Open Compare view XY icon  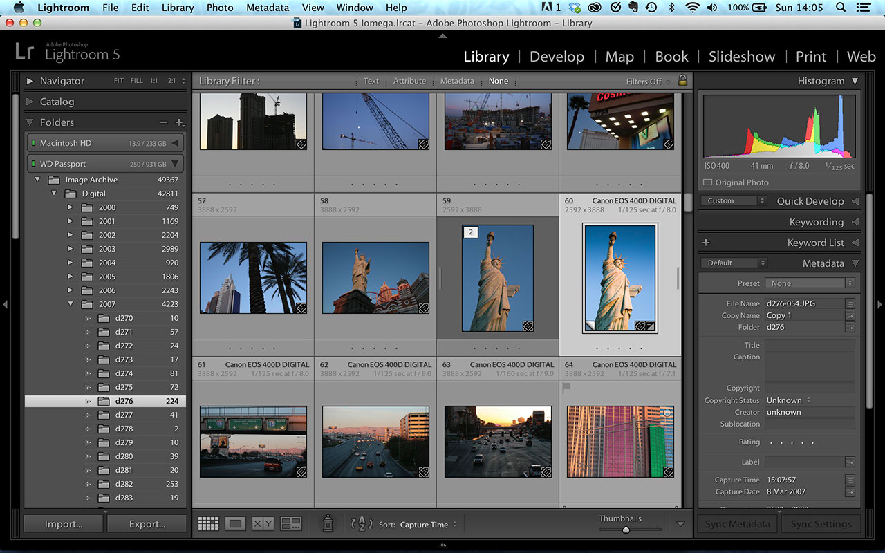263,524
